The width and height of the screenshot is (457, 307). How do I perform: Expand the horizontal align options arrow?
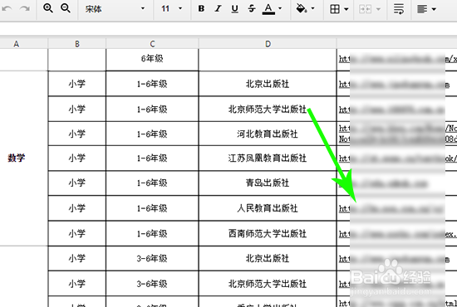pos(434,9)
